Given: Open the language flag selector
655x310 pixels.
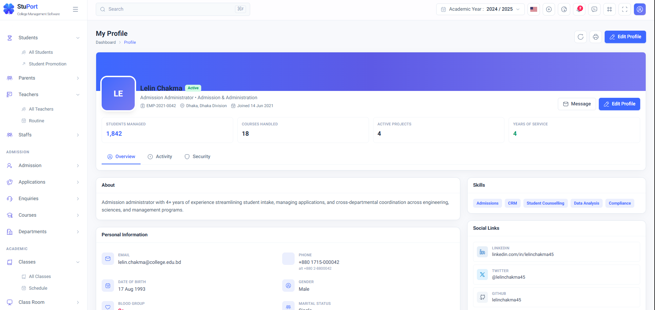Looking at the screenshot, I should 534,9.
